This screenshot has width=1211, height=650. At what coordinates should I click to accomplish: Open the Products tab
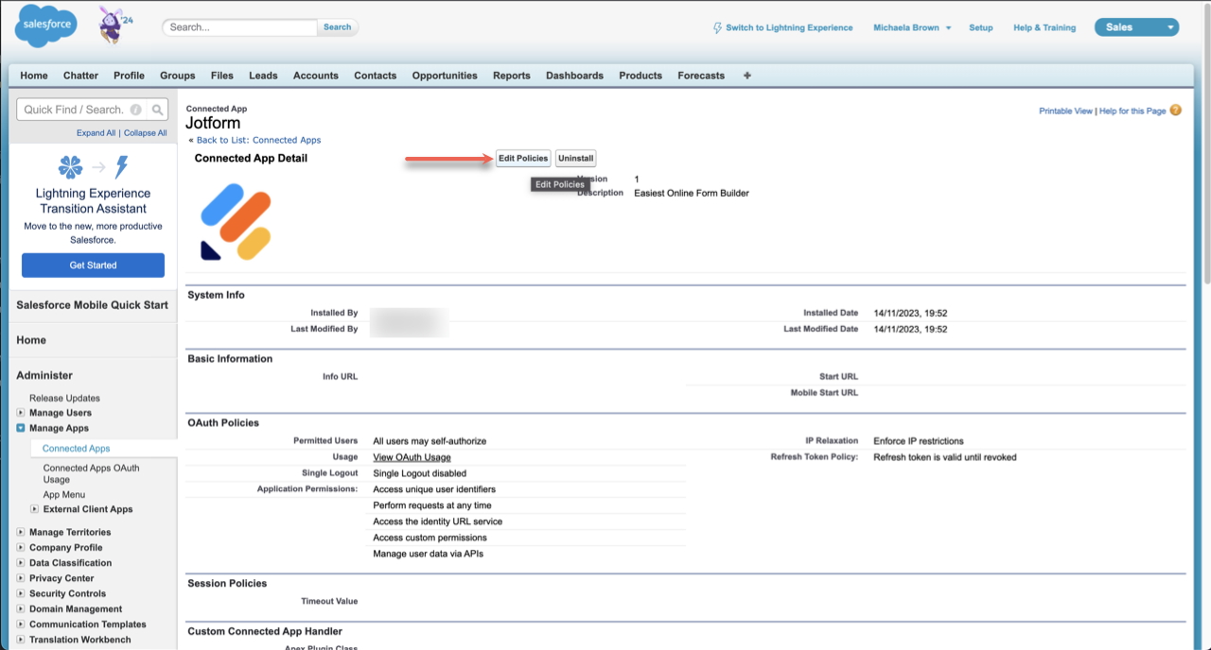click(x=641, y=76)
